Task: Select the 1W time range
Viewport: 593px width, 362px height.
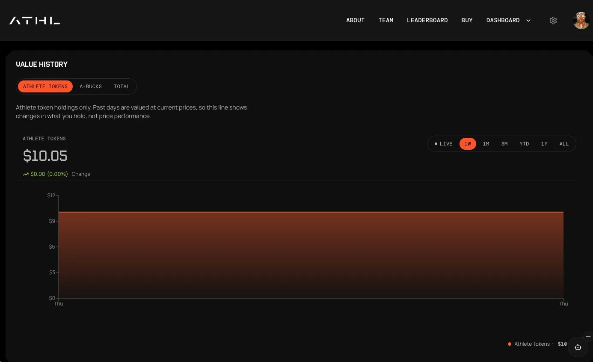Action: point(468,144)
